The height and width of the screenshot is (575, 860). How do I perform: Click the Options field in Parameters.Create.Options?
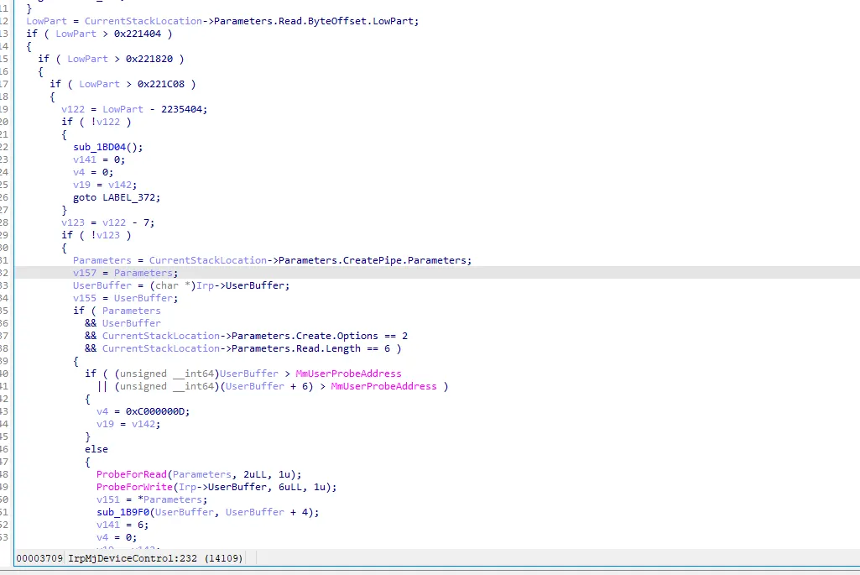point(357,336)
